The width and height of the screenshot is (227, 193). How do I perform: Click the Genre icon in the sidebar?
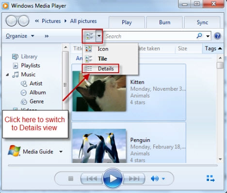pyautogui.click(x=24, y=102)
